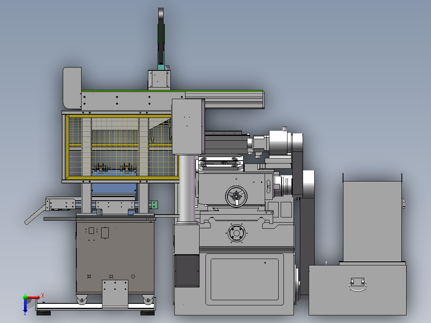Click the red X axis of the orientation triad
Image resolution: width=431 pixels, height=323 pixels.
34,297
